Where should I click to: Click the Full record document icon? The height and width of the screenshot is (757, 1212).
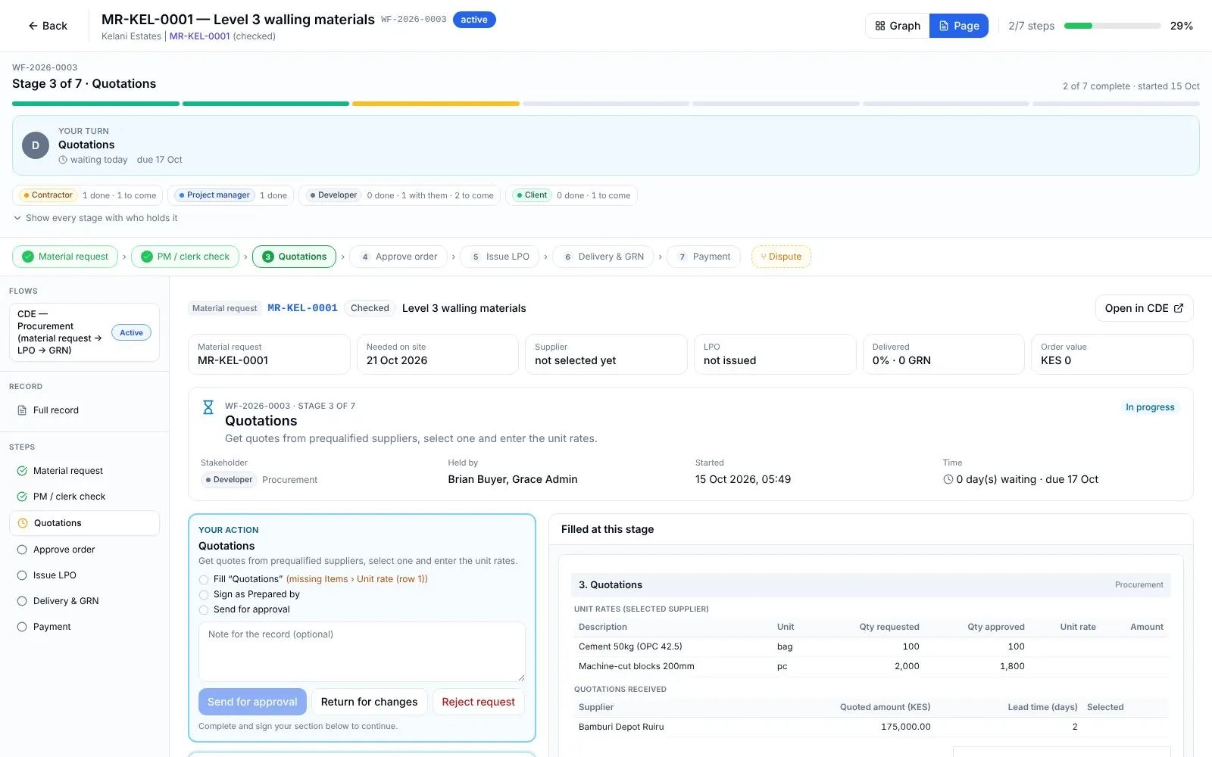(22, 410)
